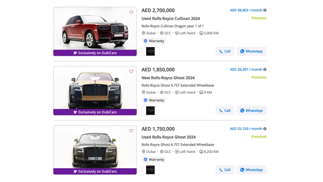323x182 pixels.
Task: Click the AED 1,850,000 price link
Action: point(158,70)
